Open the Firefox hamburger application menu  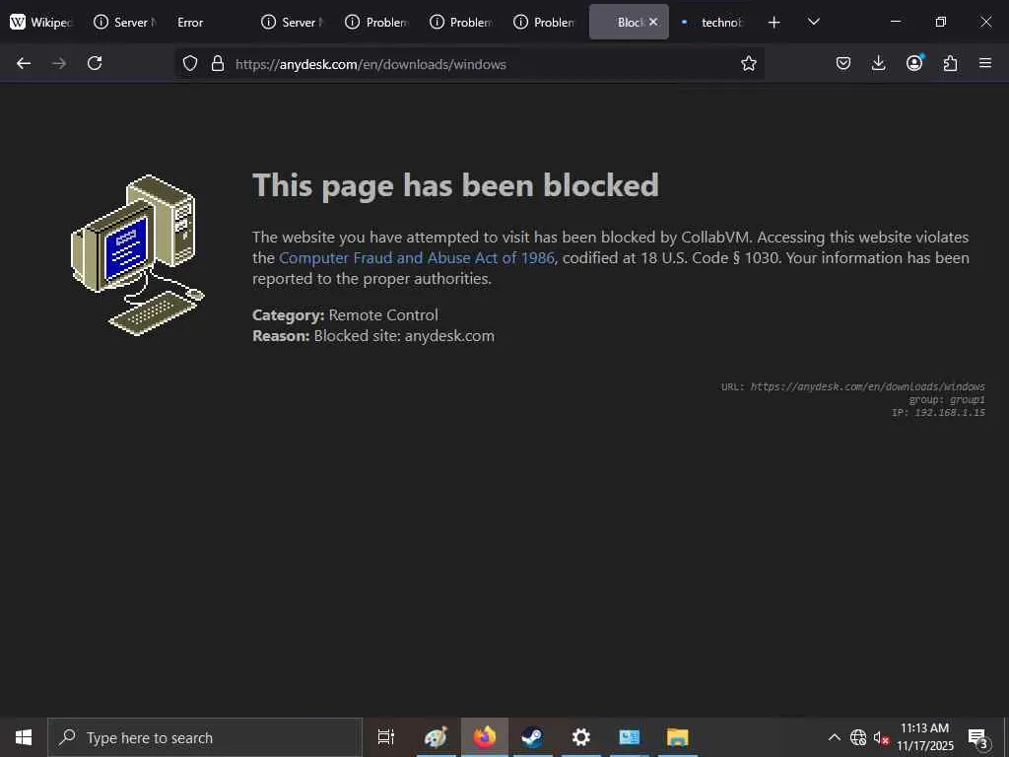point(985,63)
